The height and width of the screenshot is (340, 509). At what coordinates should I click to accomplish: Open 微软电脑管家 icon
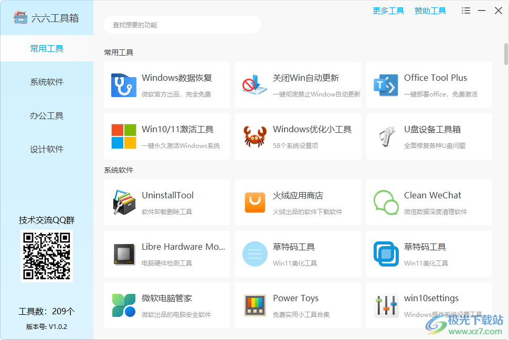coord(124,305)
